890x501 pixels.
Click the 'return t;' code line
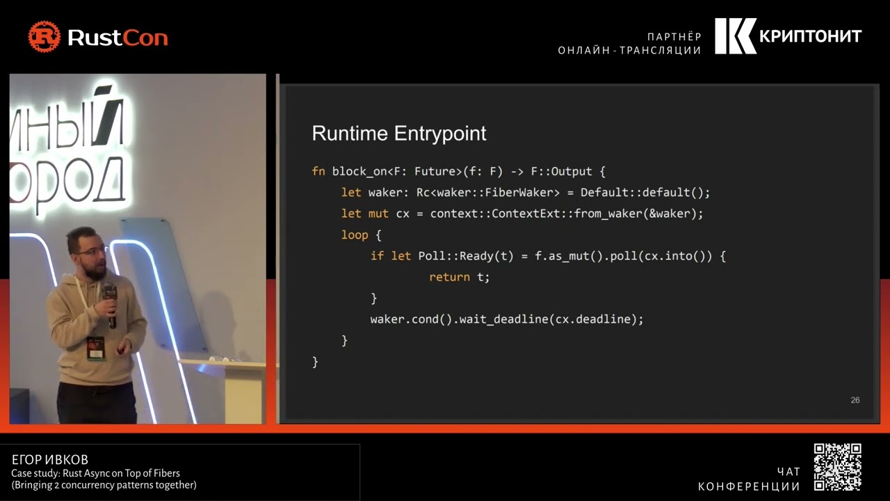point(460,277)
